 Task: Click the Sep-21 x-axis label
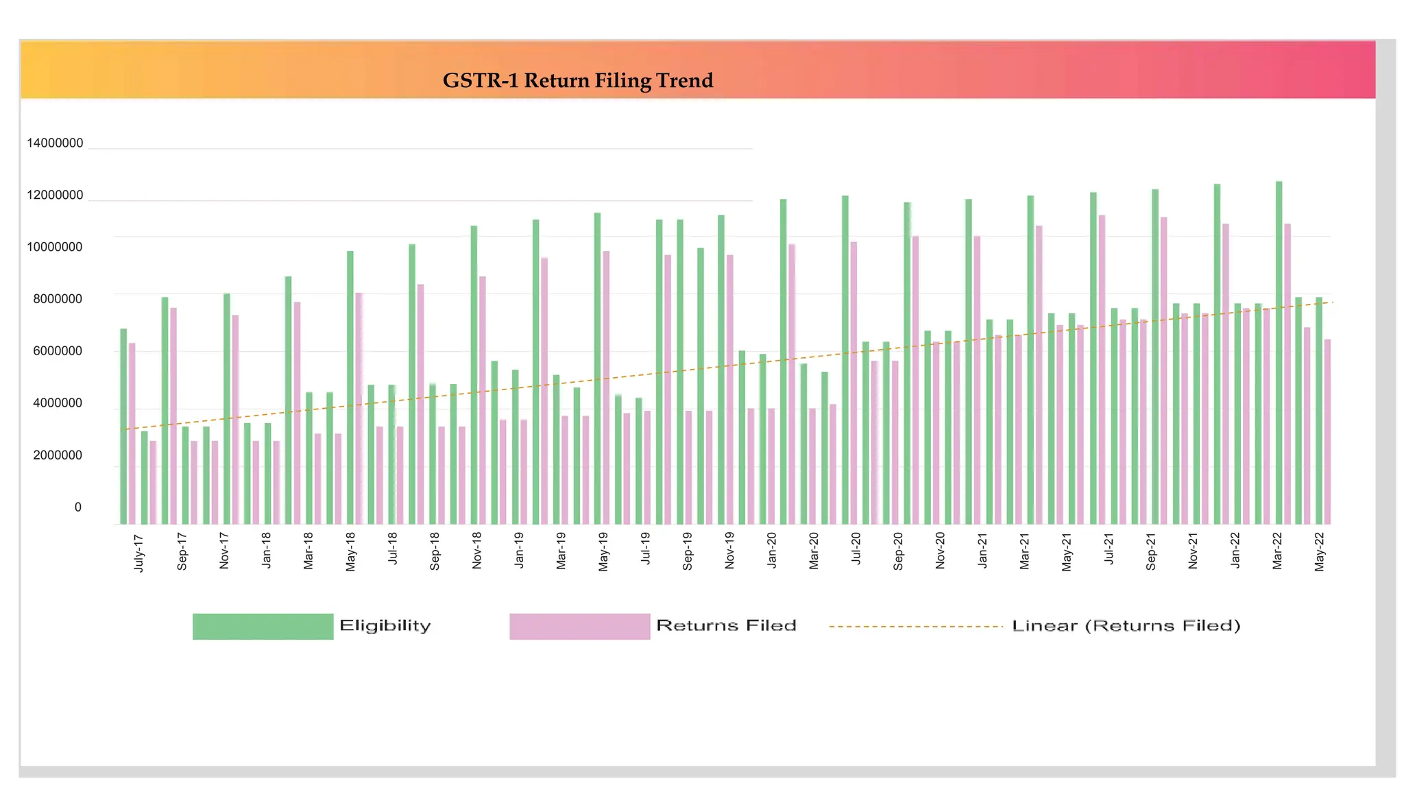coord(1150,551)
